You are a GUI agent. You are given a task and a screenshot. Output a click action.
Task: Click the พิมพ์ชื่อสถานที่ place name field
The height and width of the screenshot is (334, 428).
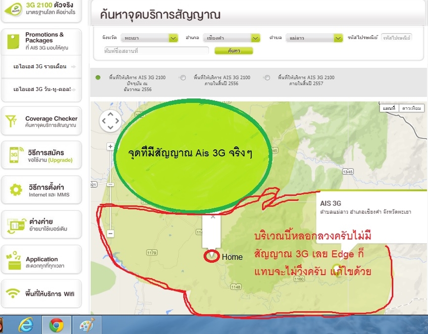click(156, 50)
